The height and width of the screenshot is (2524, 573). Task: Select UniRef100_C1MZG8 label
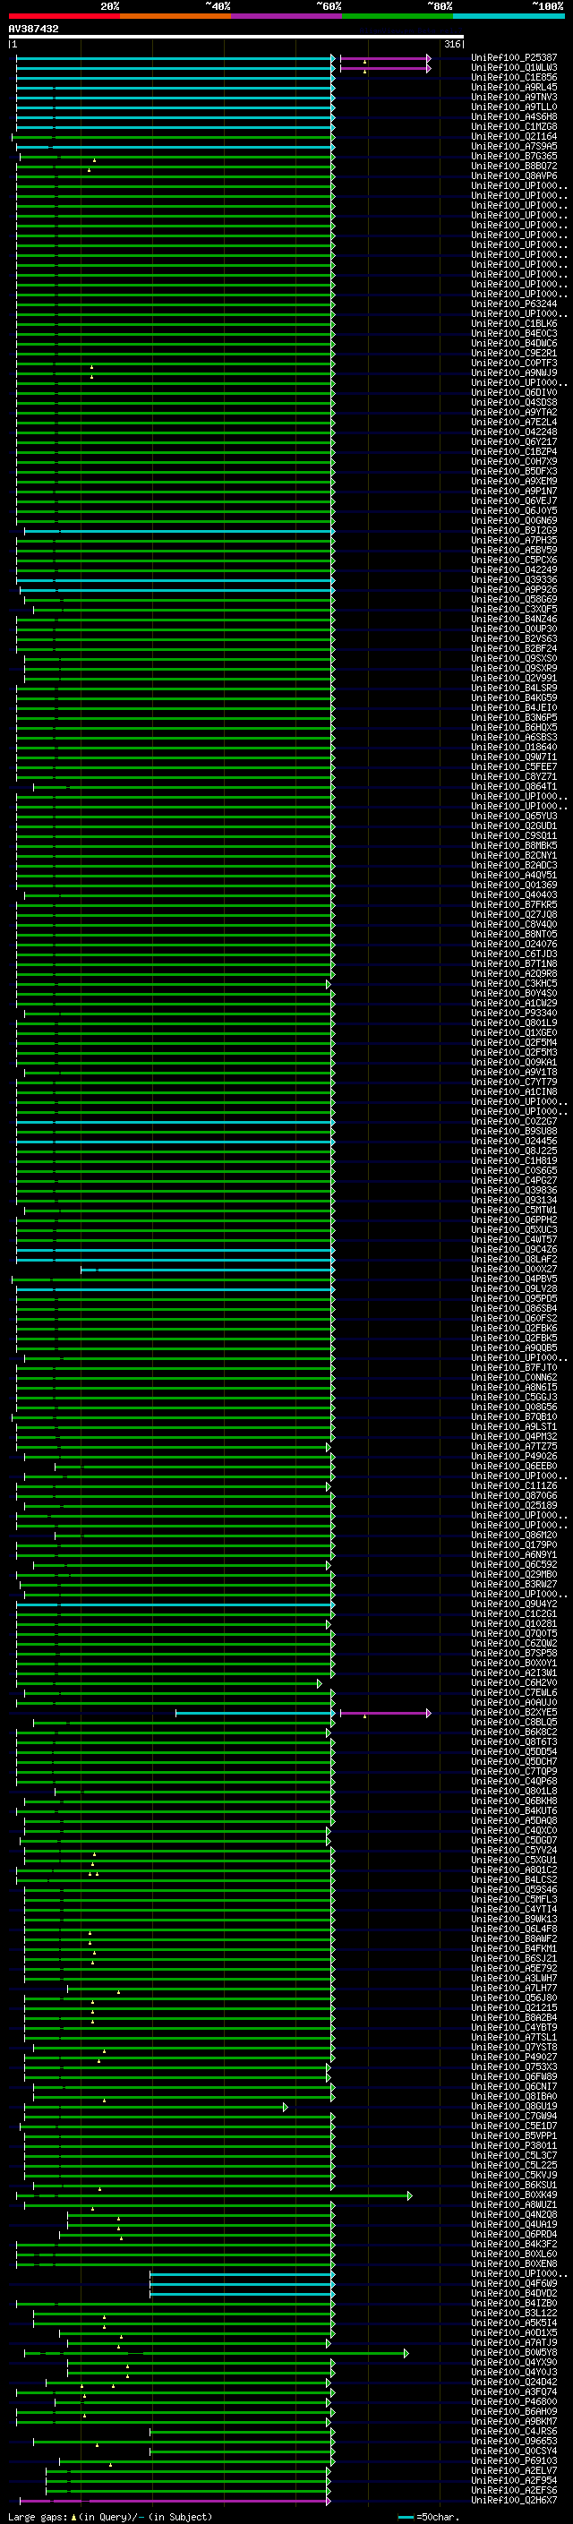513,126
